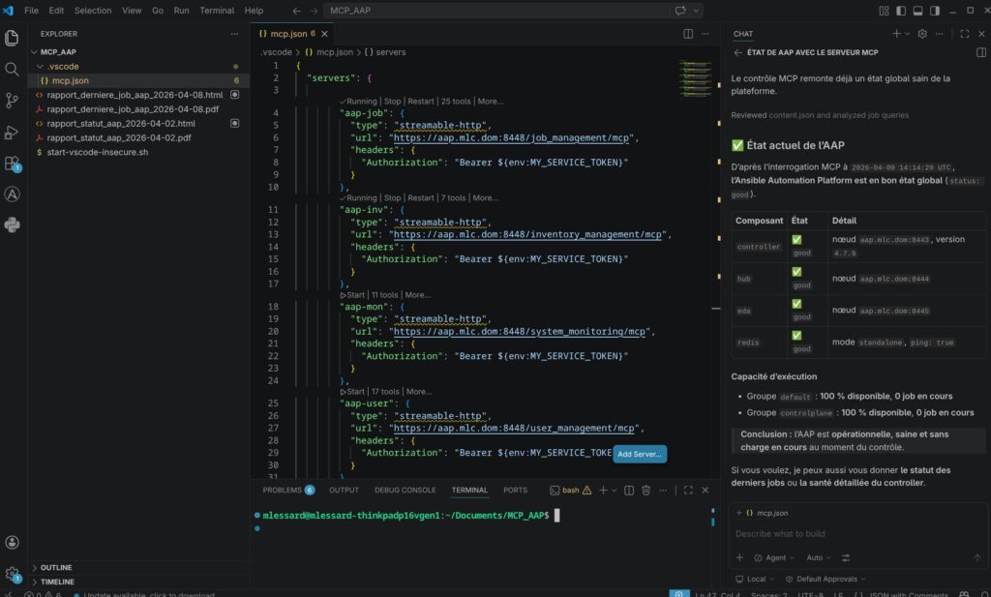The height and width of the screenshot is (597, 991).
Task: Collapse the .vscode folder
Action: [64, 66]
